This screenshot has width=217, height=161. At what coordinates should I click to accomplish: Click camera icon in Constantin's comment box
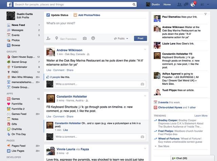pyautogui.click(x=142, y=137)
